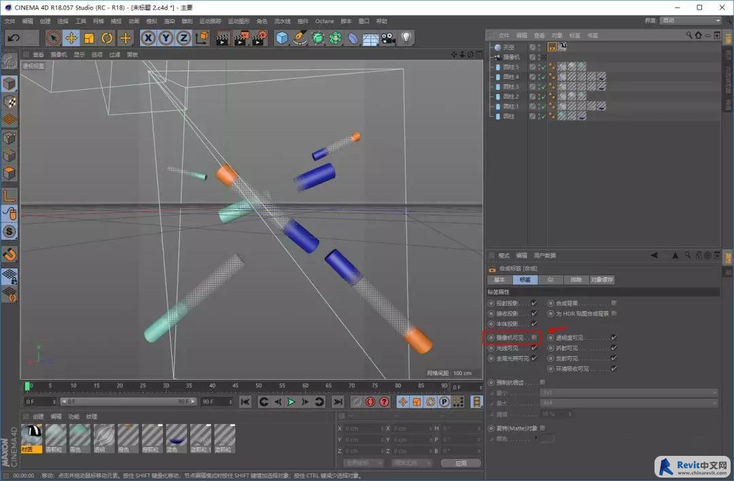Toggle the 投射投影 checkbox
734x481 pixels.
[534, 303]
